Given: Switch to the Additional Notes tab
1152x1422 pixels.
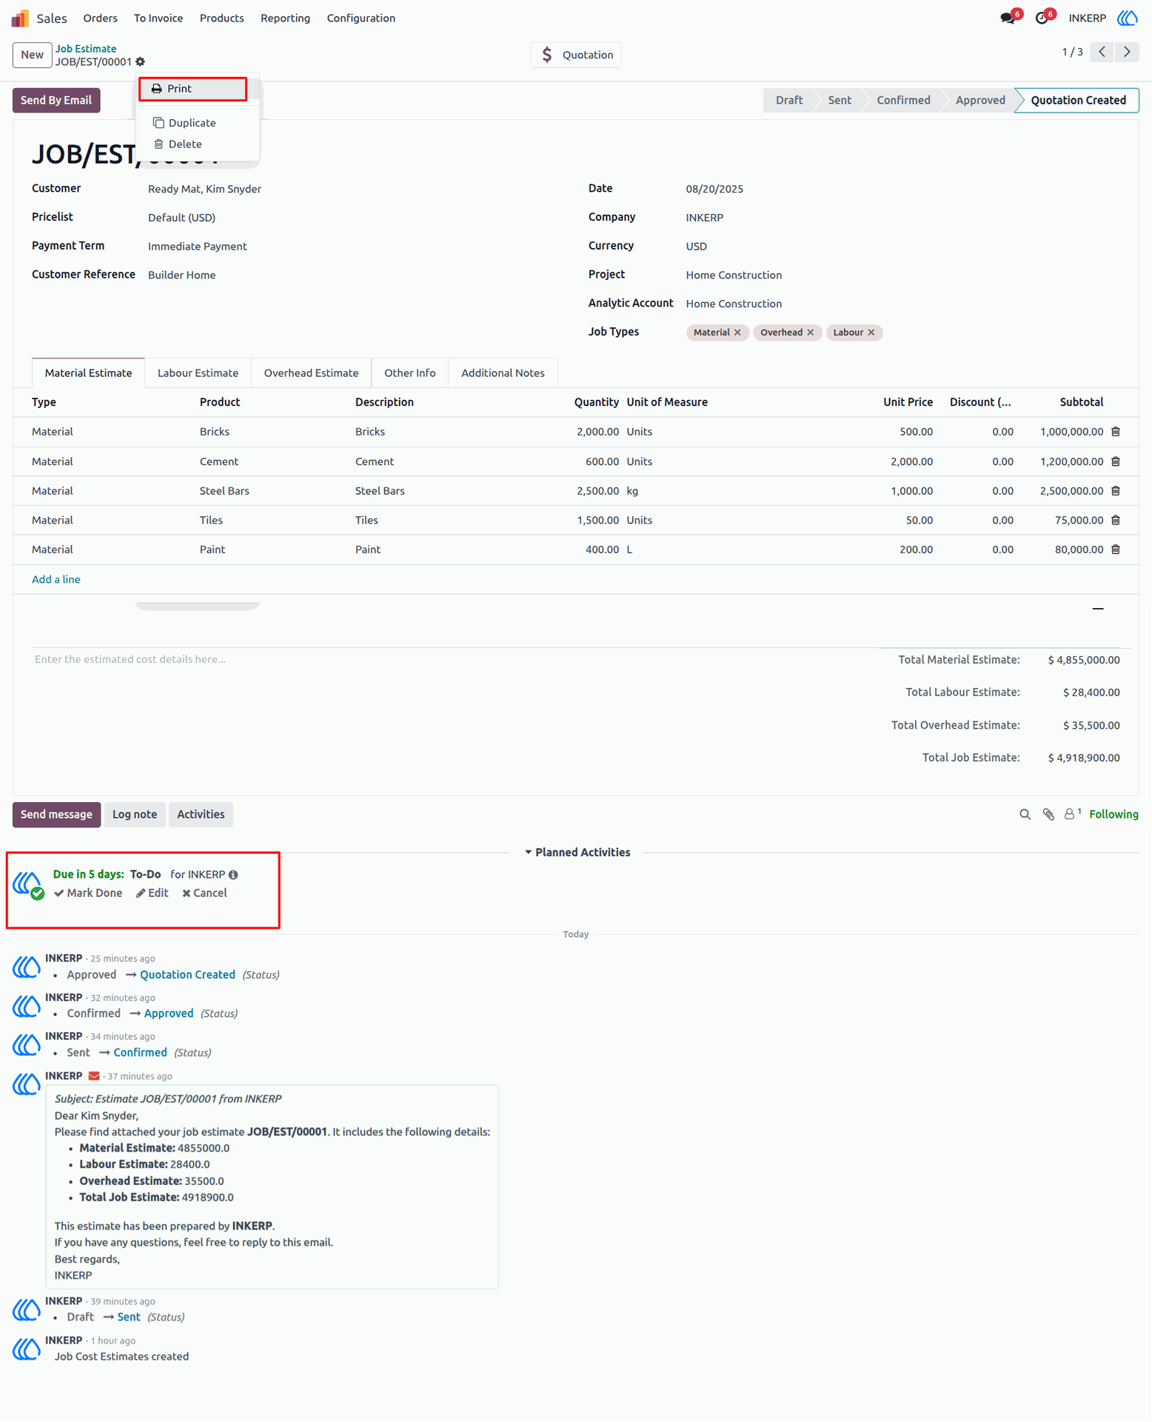Looking at the screenshot, I should (x=503, y=373).
